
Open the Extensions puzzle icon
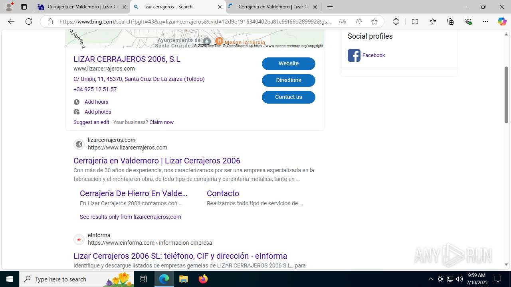click(396, 22)
